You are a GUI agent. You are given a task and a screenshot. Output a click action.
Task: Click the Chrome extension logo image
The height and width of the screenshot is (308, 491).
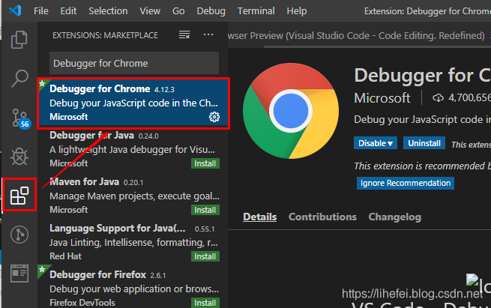click(291, 111)
